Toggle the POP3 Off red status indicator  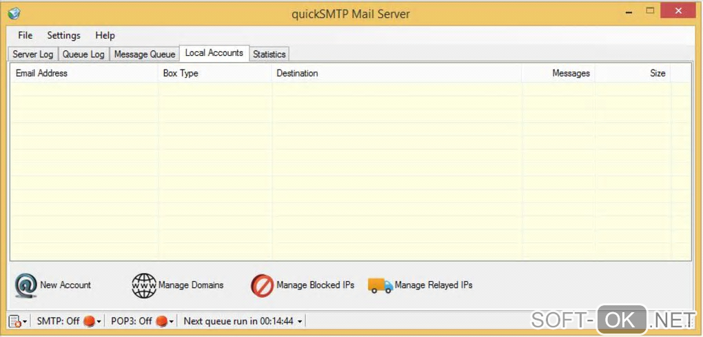click(161, 321)
